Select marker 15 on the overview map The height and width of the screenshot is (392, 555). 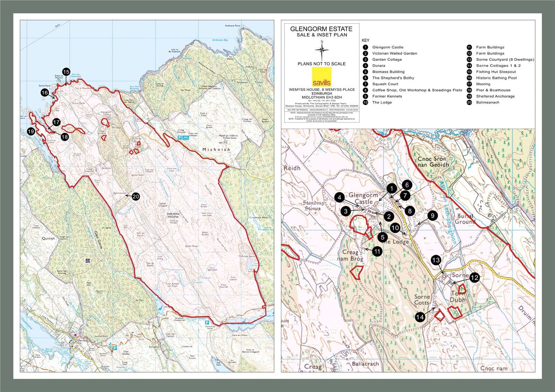pos(66,72)
